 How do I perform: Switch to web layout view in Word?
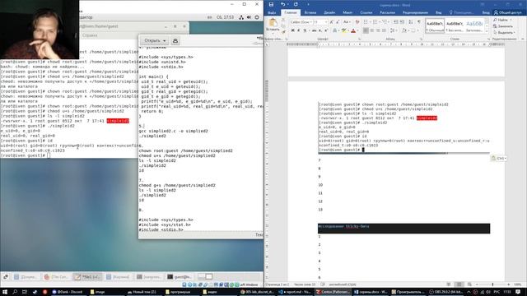tap(469, 284)
